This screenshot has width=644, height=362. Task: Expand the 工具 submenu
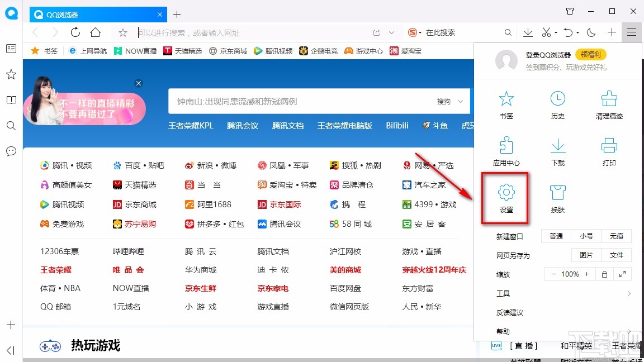coord(629,293)
